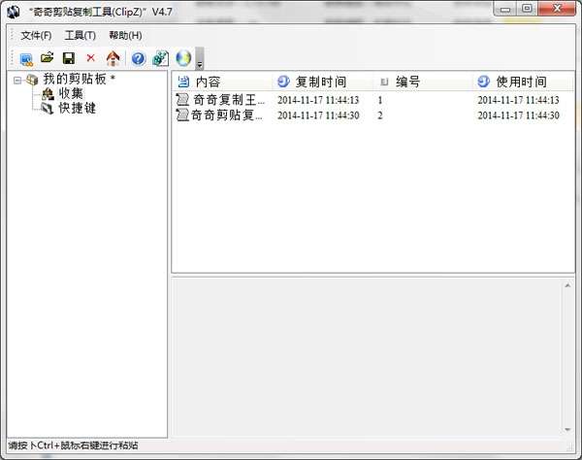
Task: Close the ClipZ window
Action: (557, 9)
